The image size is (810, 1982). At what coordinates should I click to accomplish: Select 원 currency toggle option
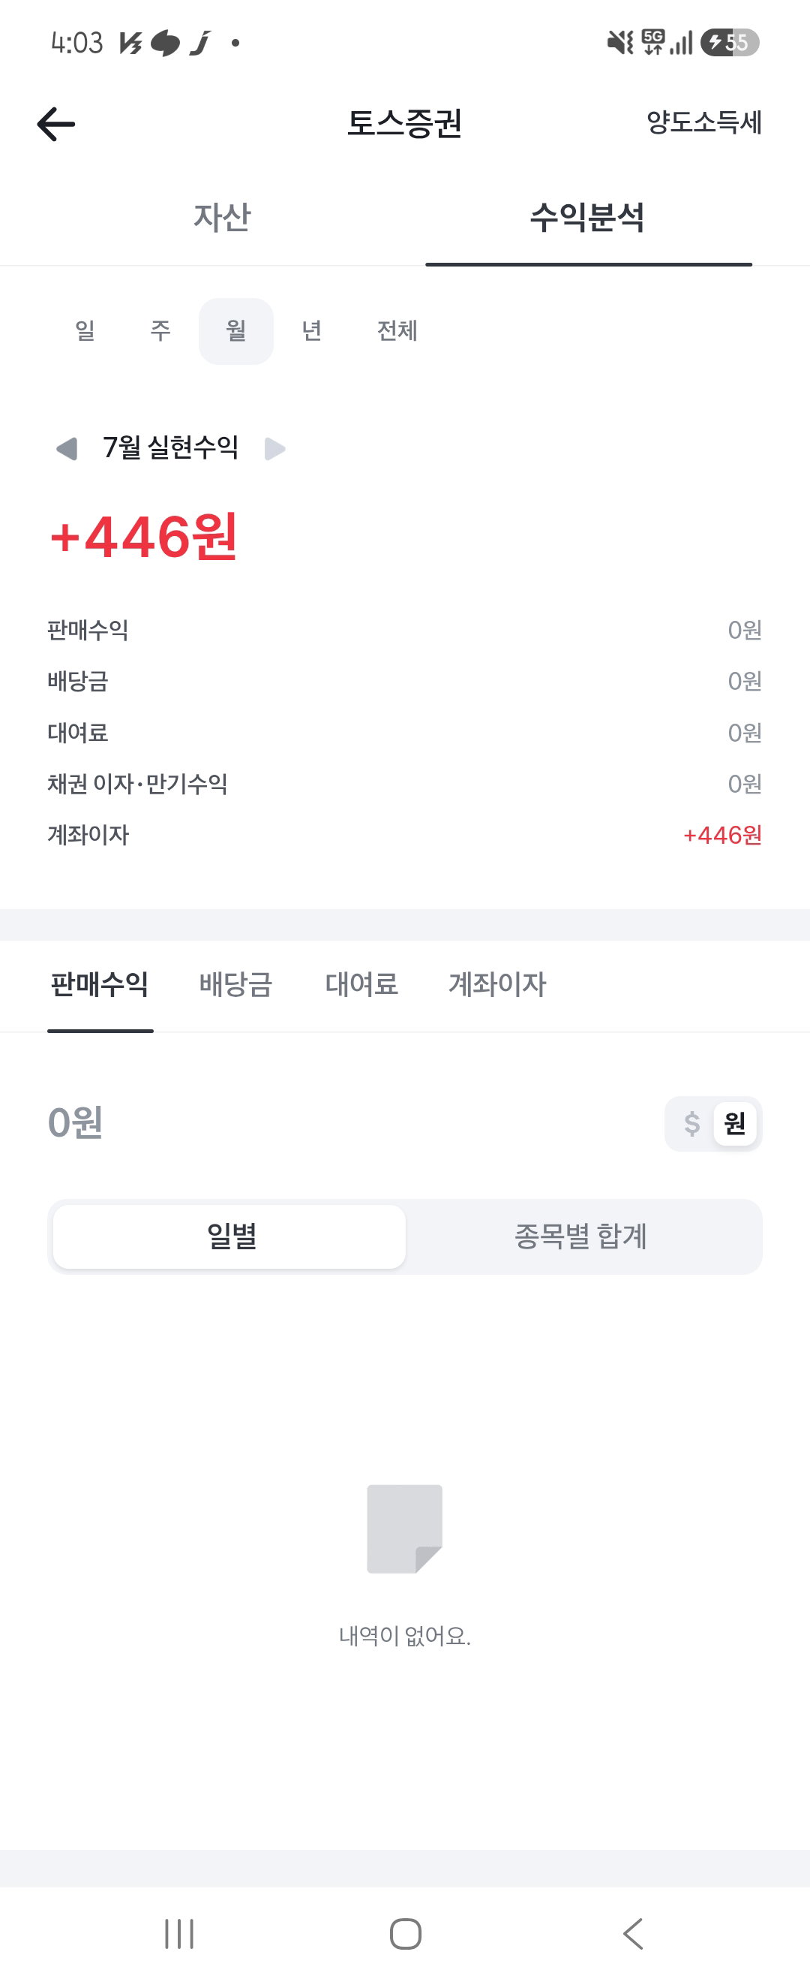(x=735, y=1123)
